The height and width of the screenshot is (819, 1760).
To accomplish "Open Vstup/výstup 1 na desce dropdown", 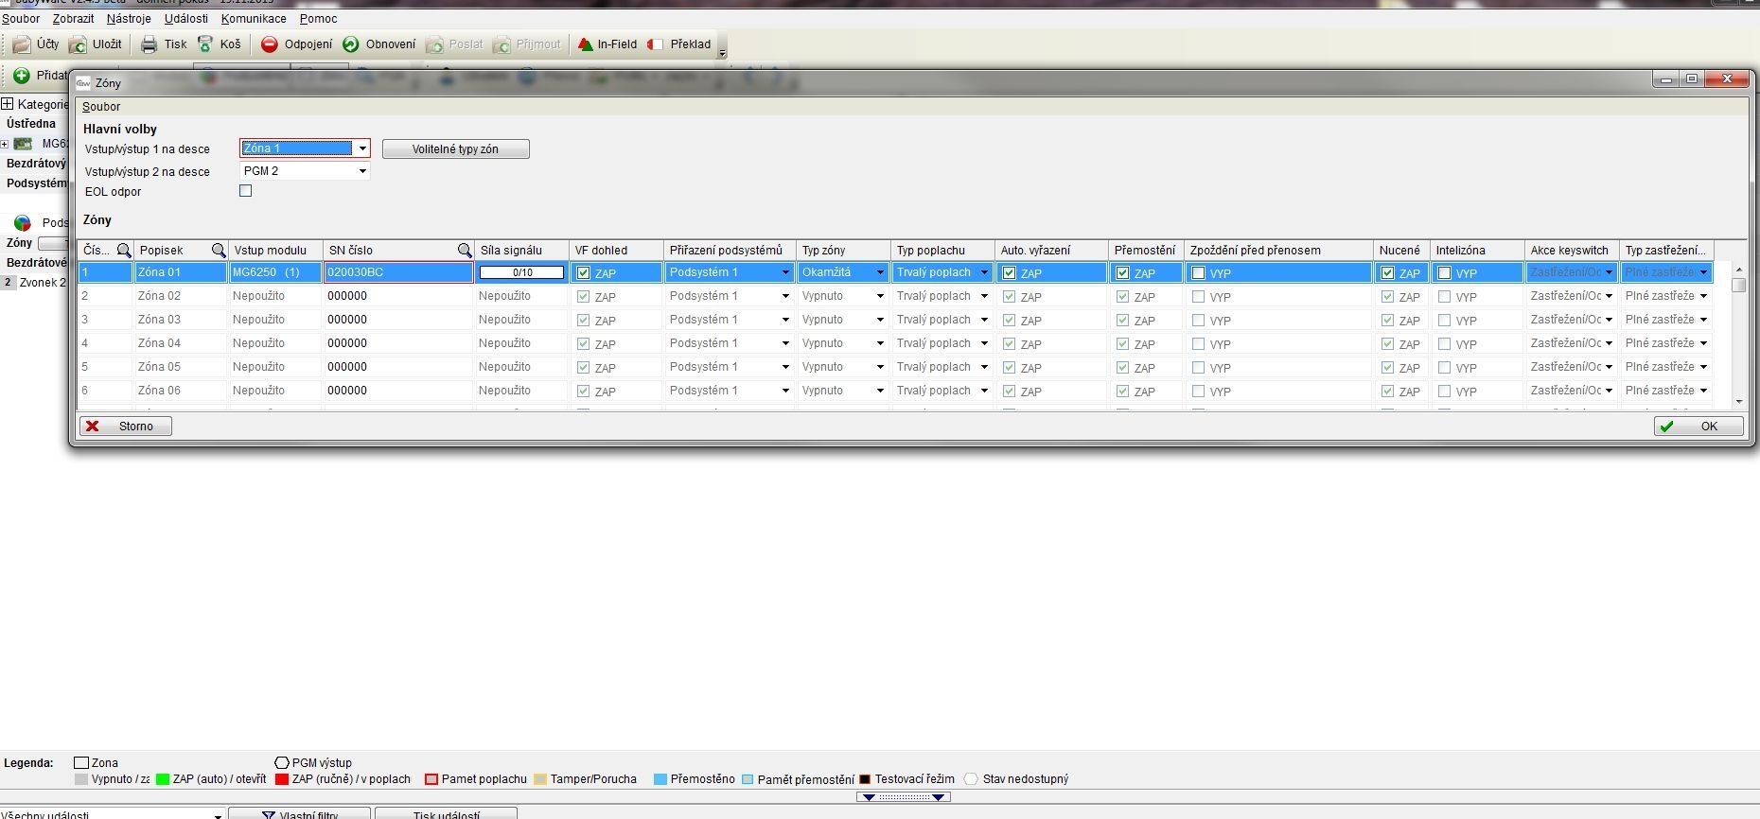I will coord(361,148).
